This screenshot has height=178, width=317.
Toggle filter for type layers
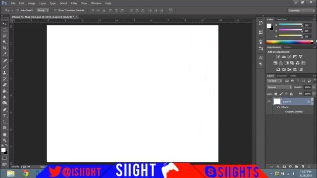pyautogui.click(x=298, y=81)
